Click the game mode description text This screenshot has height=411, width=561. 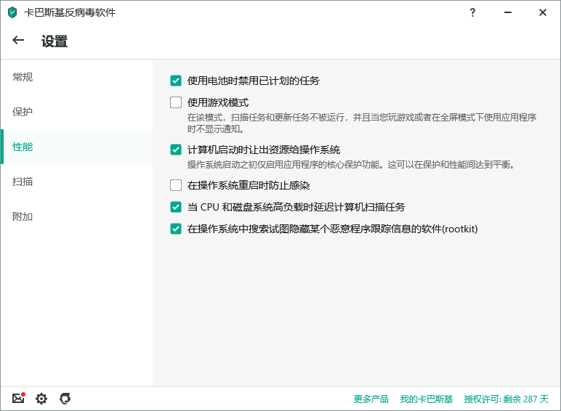pos(362,123)
